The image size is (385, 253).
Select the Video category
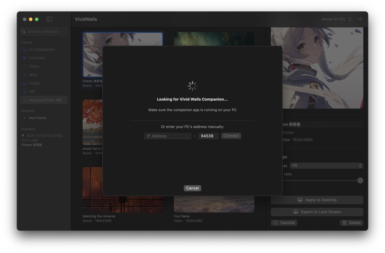coord(44,66)
